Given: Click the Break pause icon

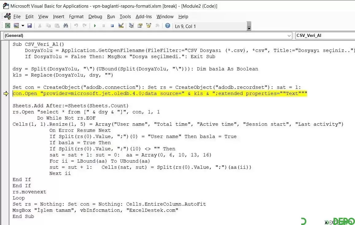Looking at the screenshot, I should click(x=103, y=26).
